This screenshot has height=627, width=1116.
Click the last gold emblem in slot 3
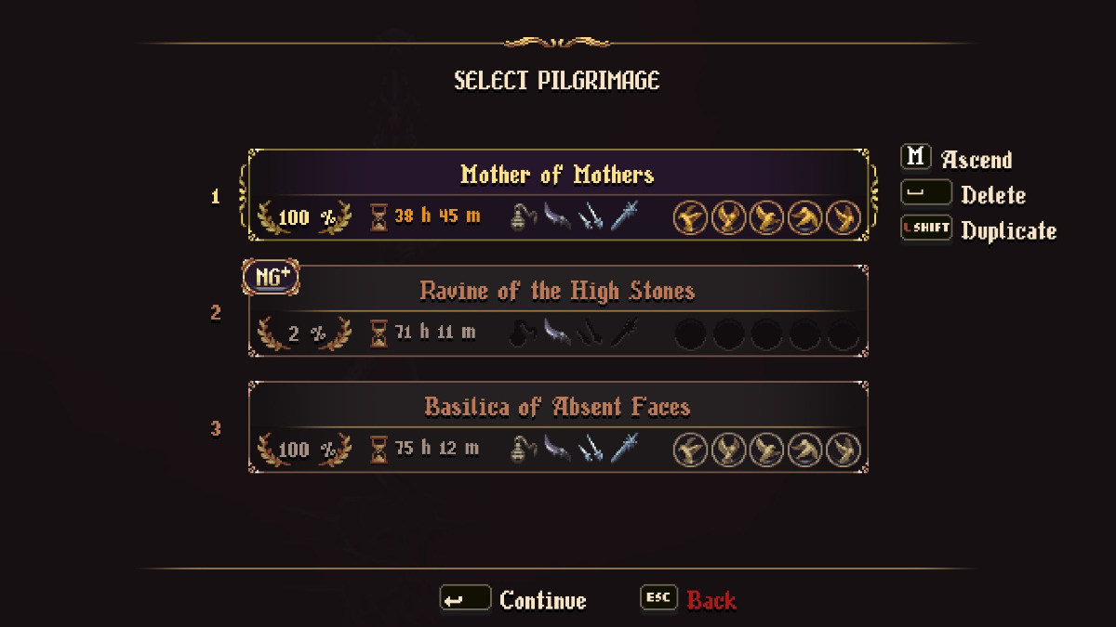844,451
